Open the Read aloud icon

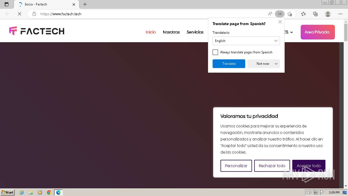[x=270, y=14]
